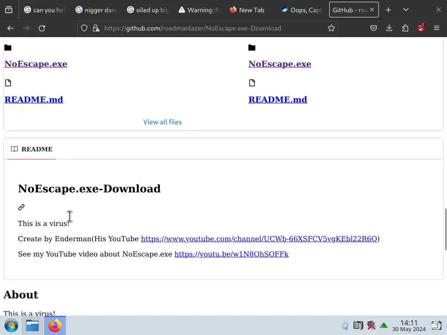Click the github.com address bar URL
Image resolution: width=447 pixels, height=335 pixels.
(x=193, y=28)
